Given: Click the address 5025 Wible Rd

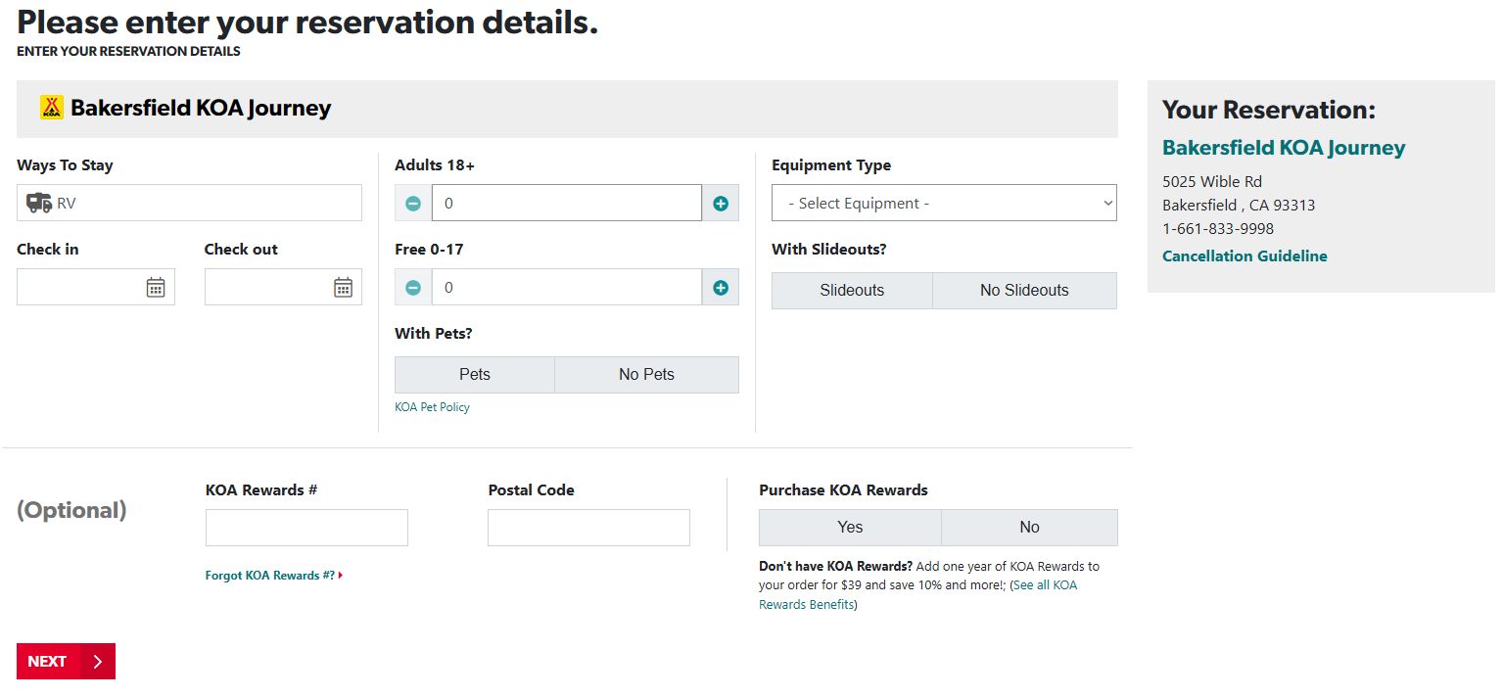Looking at the screenshot, I should pyautogui.click(x=1212, y=182).
